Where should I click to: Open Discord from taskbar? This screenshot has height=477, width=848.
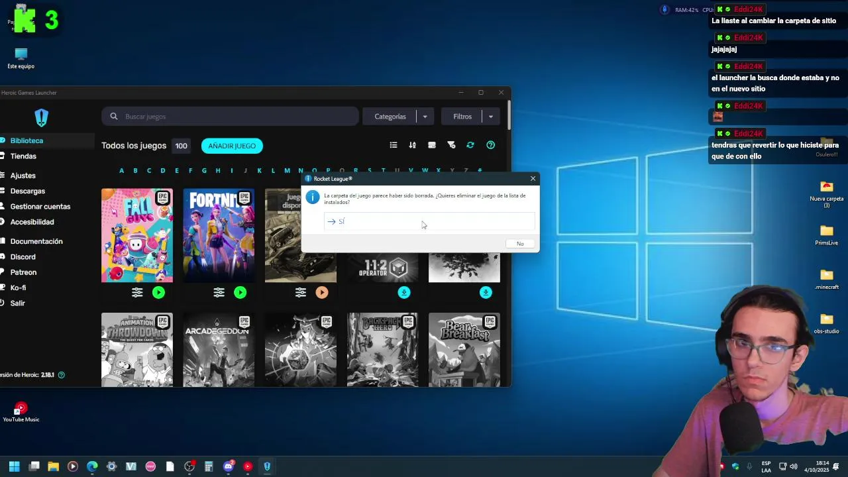tap(229, 466)
